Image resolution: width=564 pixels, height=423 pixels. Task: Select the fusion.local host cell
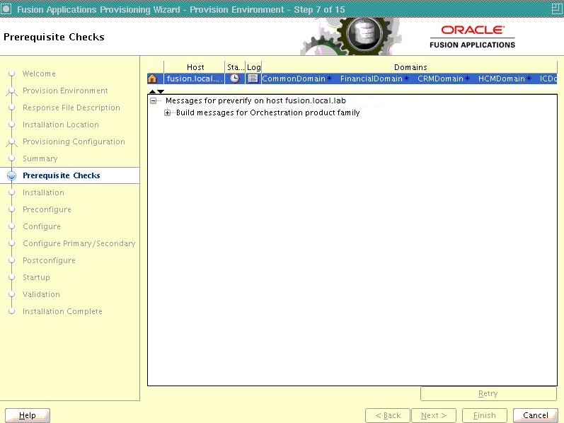tap(195, 79)
